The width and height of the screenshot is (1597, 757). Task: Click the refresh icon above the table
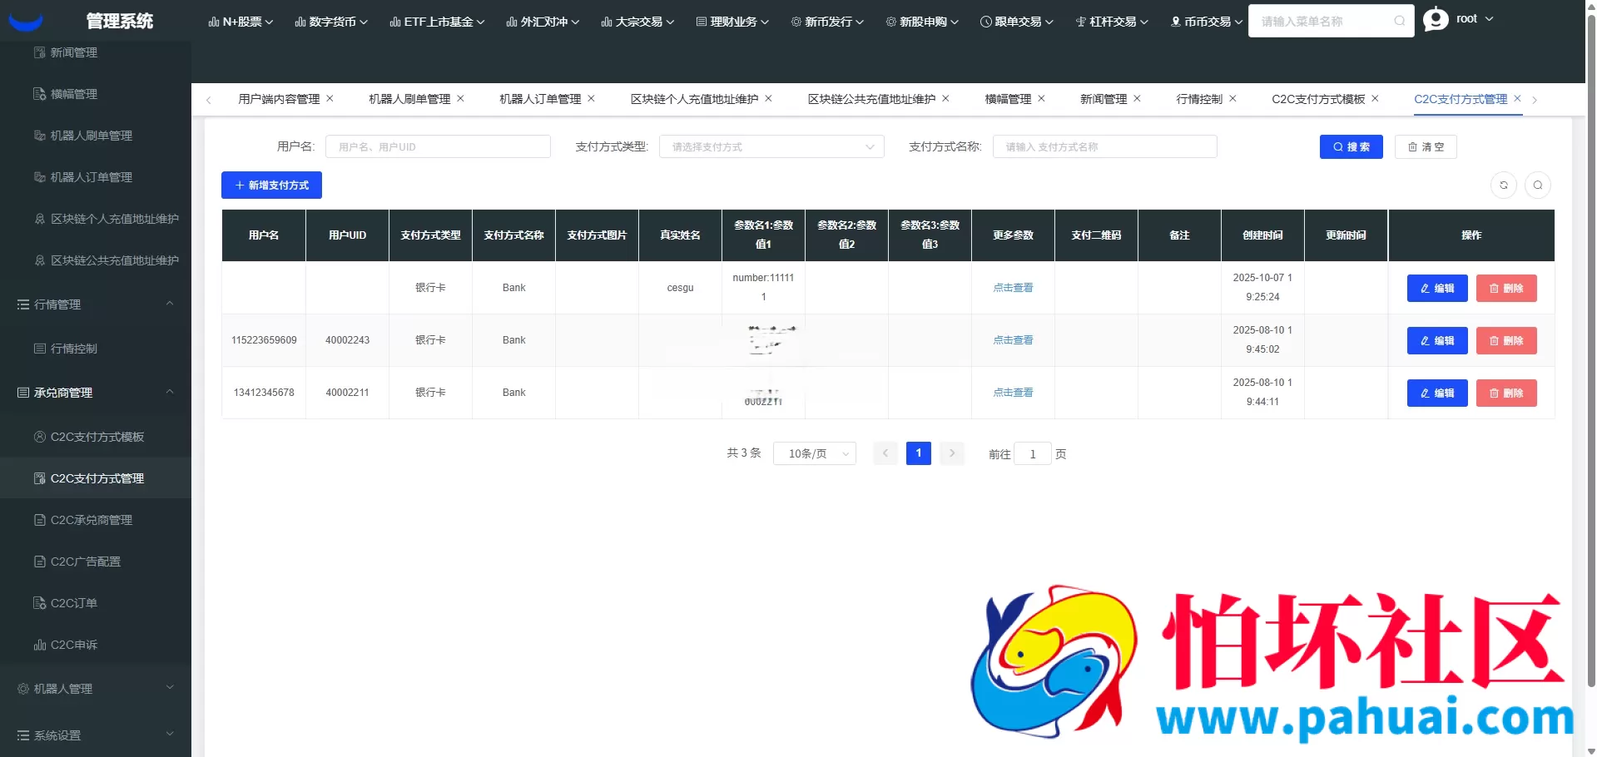(x=1504, y=186)
